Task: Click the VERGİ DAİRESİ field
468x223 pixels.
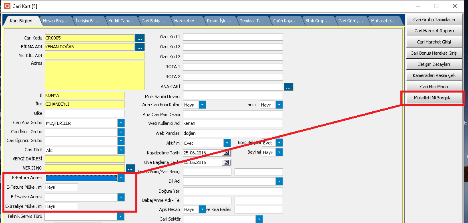Action: [x=85, y=159]
